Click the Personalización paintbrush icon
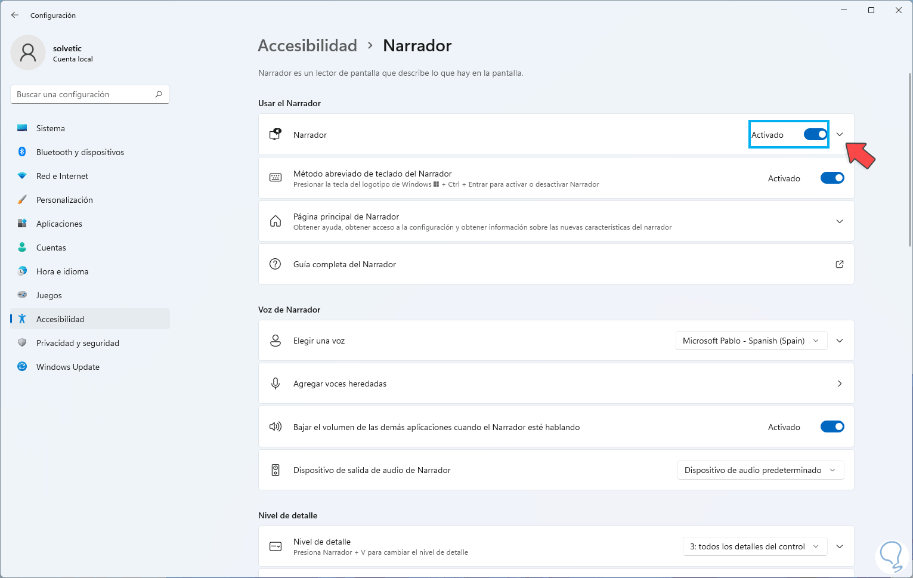Image resolution: width=913 pixels, height=578 pixels. (x=22, y=200)
